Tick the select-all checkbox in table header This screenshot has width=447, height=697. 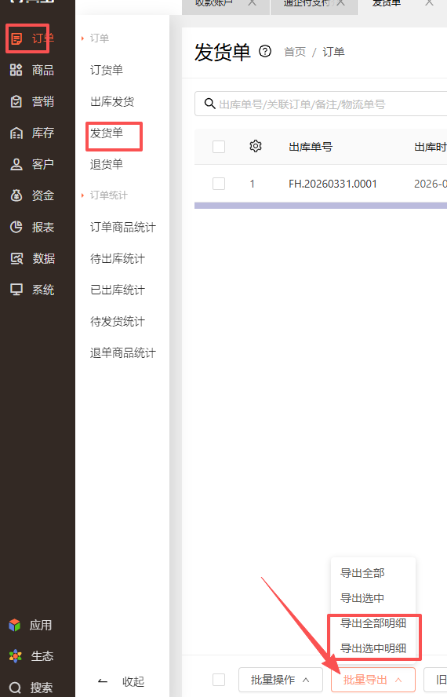point(219,147)
